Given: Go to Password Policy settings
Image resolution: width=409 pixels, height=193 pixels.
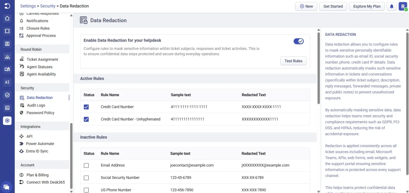Looking at the screenshot, I should (x=40, y=113).
